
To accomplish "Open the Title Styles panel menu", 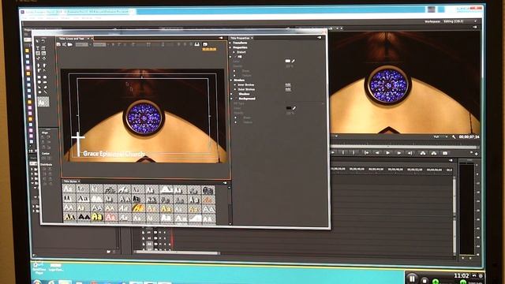I will tap(225, 183).
